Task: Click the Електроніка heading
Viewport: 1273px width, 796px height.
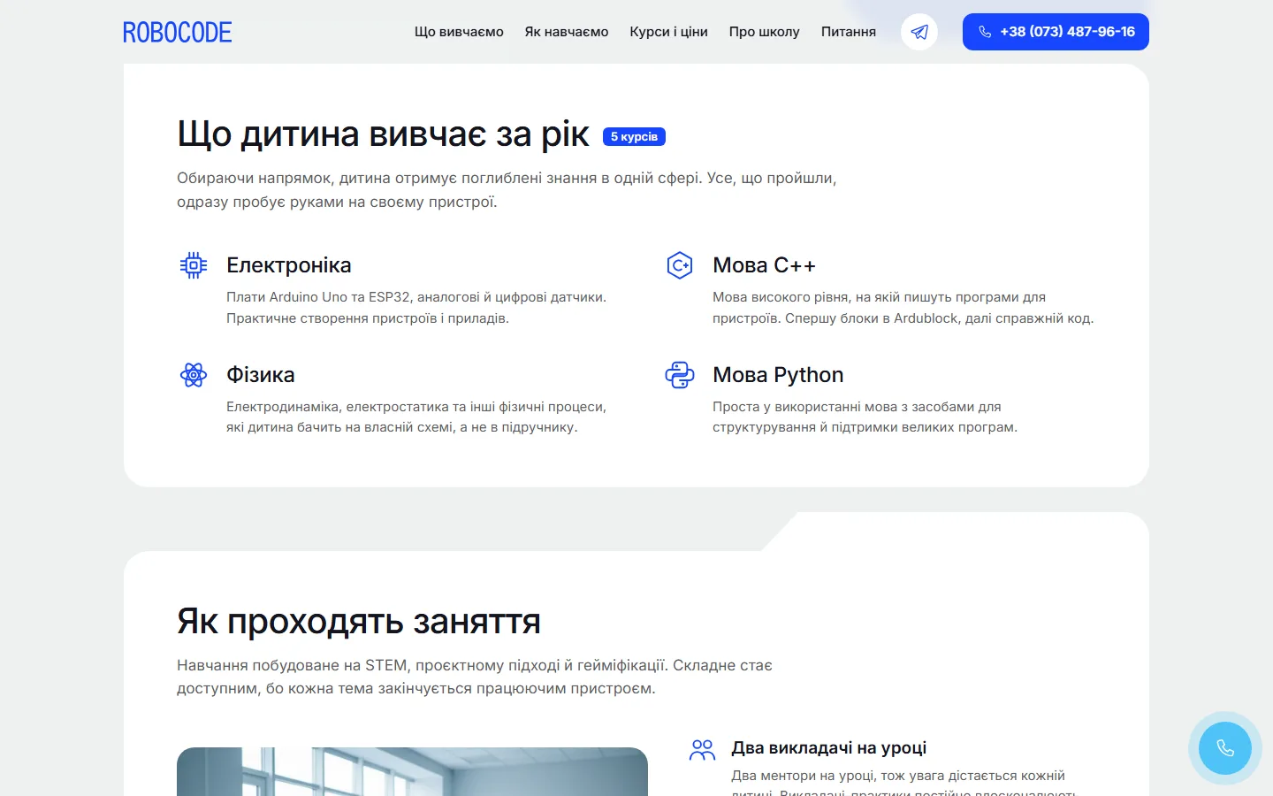Action: (x=289, y=265)
